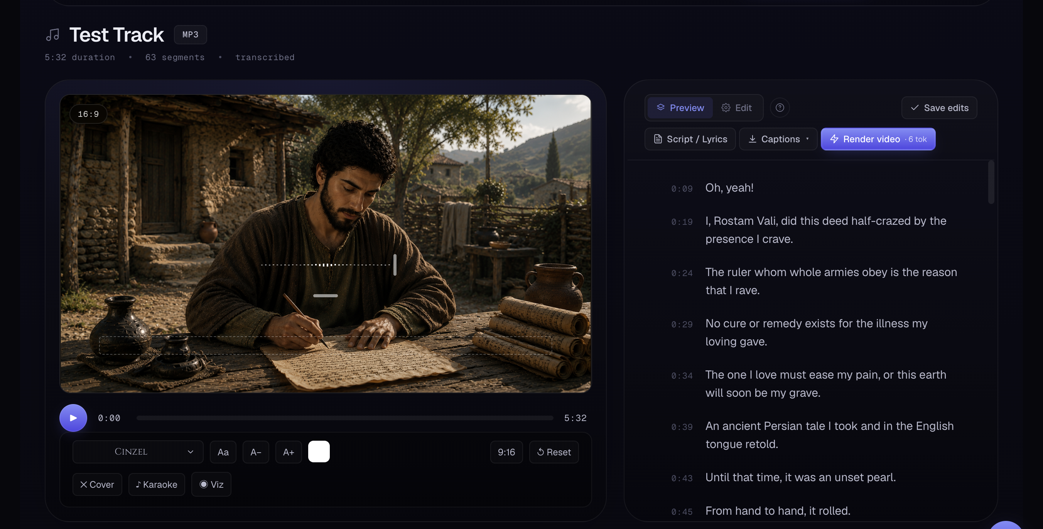Click the layers icon on Preview tab
The image size is (1043, 529).
(660, 107)
